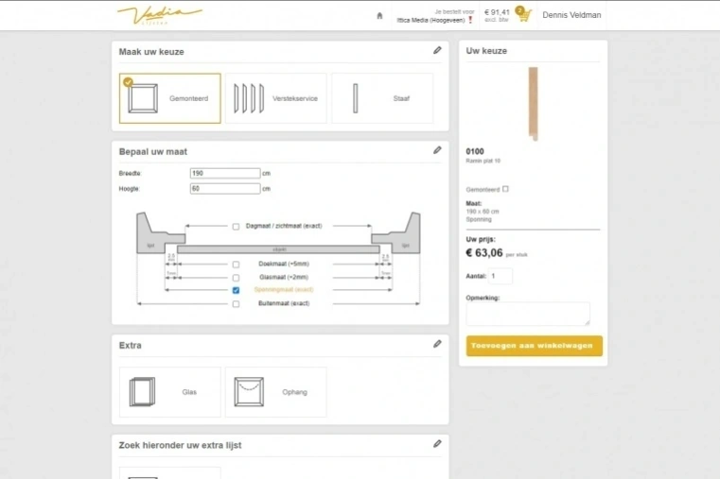Choose the Verstekservice option
This screenshot has height=479, width=720.
(276, 98)
